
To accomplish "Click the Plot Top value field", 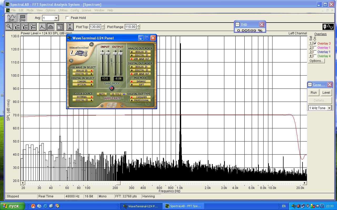I will pyautogui.click(x=95, y=27).
